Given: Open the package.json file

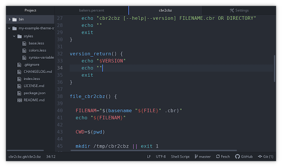Looking at the screenshot, I should point(34,93).
